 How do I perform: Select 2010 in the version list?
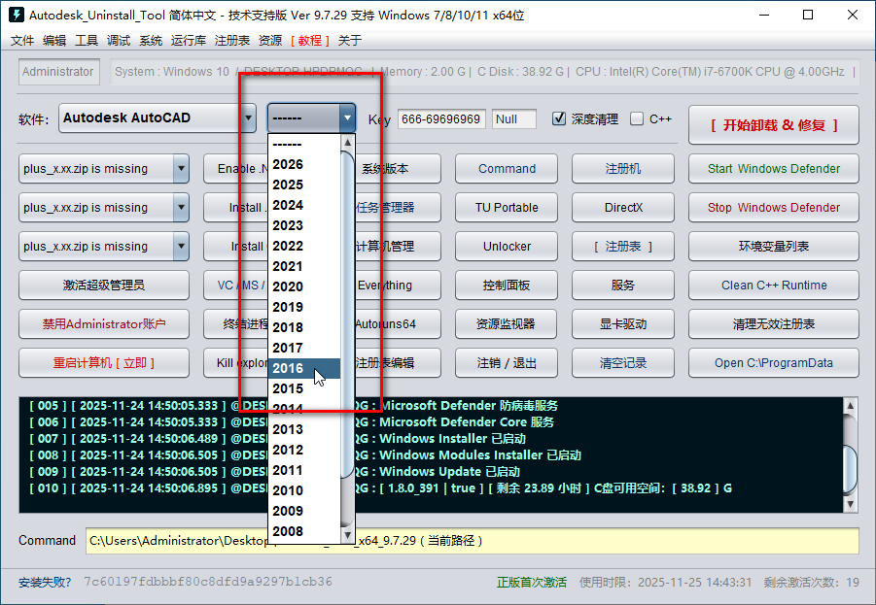pyautogui.click(x=304, y=490)
